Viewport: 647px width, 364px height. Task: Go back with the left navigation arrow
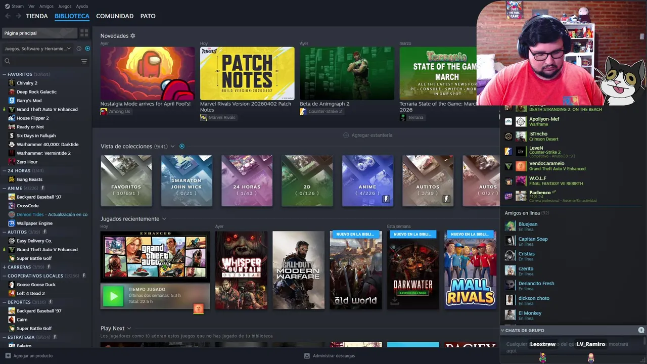point(8,16)
